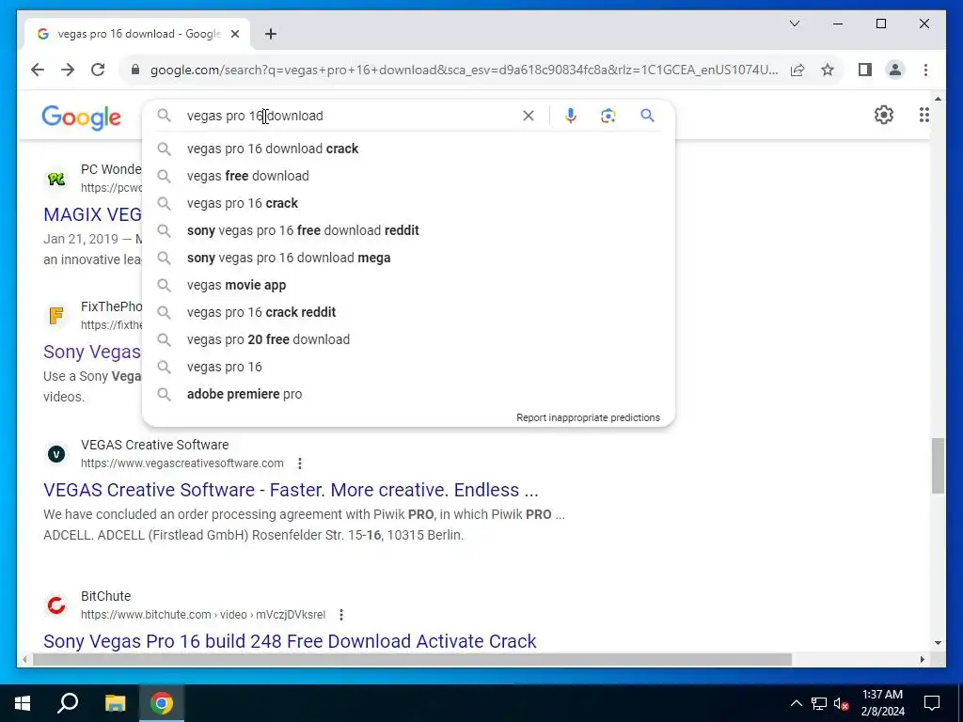The image size is (963, 722).
Task: Open the Sony Vegas FixThePhoto result title
Action: click(x=92, y=352)
